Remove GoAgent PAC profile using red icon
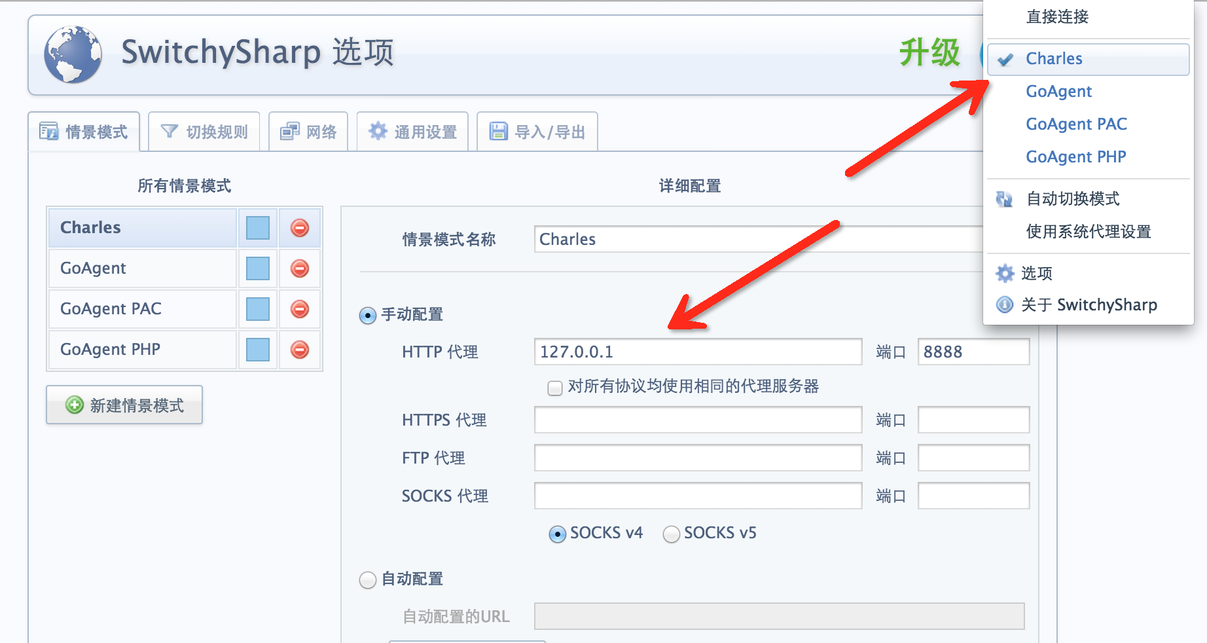1207x643 pixels. click(x=300, y=309)
